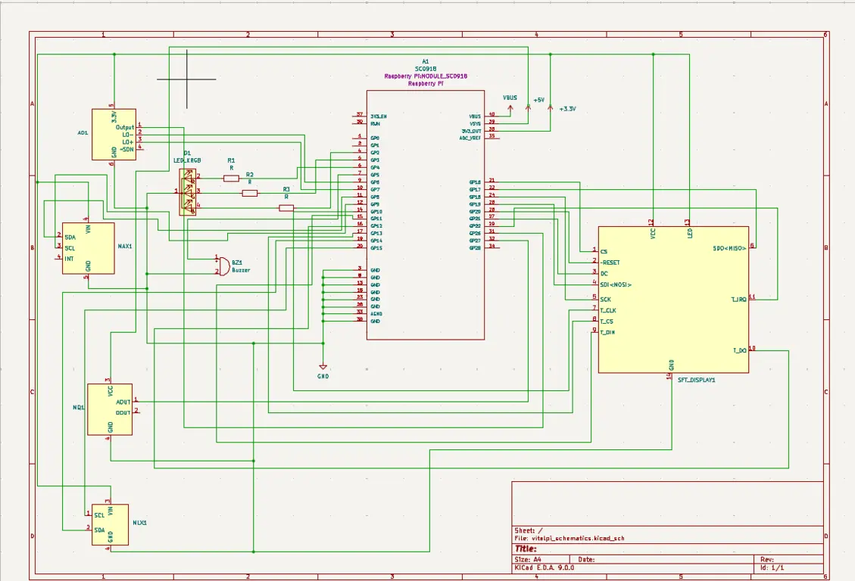Click the 'SFT_DISPLAY1' reference label
The width and height of the screenshot is (855, 581).
(x=696, y=380)
